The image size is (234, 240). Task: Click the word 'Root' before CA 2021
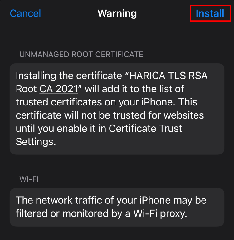(26, 89)
